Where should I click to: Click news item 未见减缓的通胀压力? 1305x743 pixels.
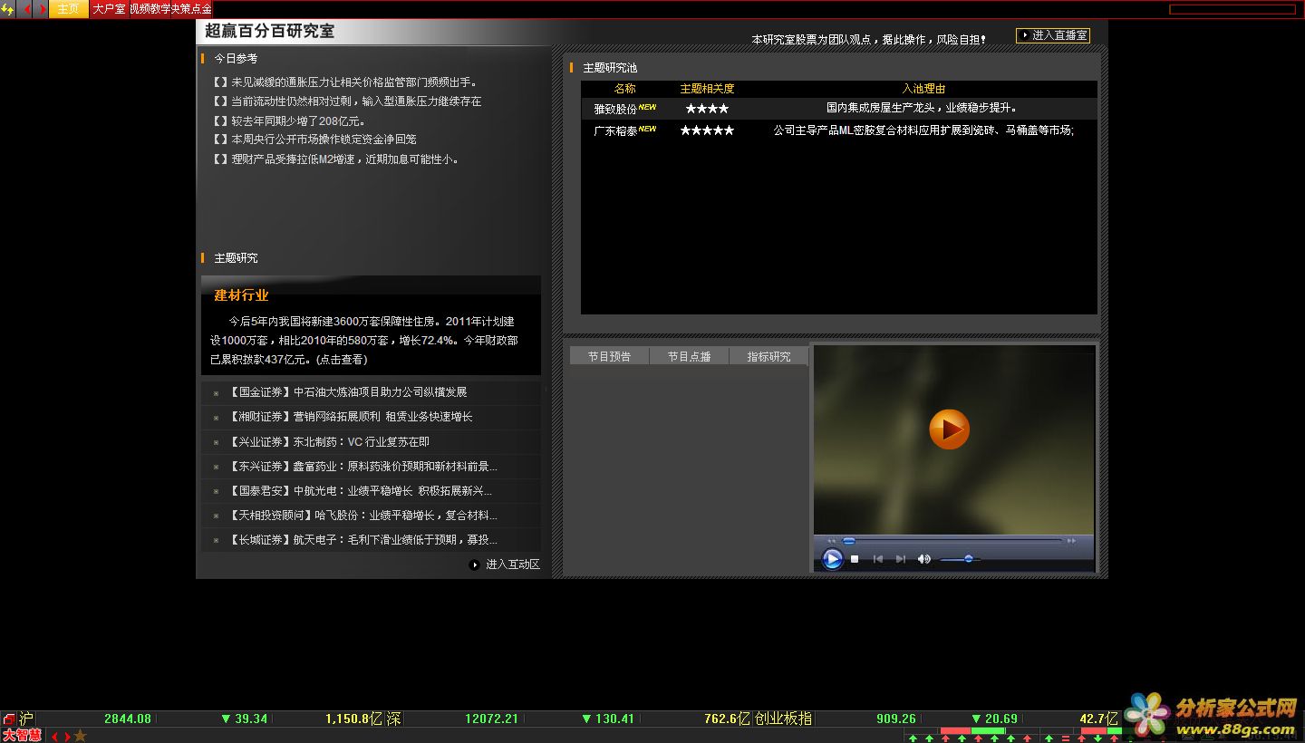[x=345, y=82]
